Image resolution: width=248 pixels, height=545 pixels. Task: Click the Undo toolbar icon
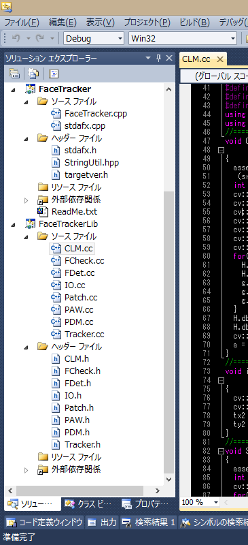pos(16,38)
